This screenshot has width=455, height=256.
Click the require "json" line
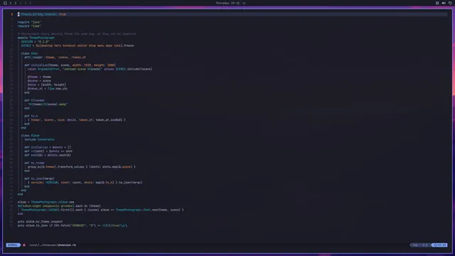click(29, 22)
